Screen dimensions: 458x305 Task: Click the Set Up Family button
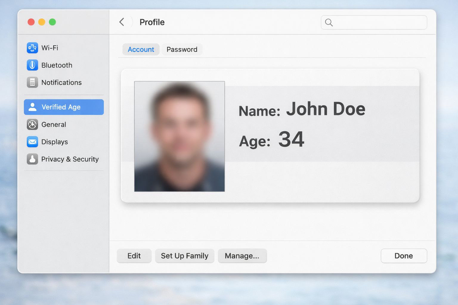185,256
